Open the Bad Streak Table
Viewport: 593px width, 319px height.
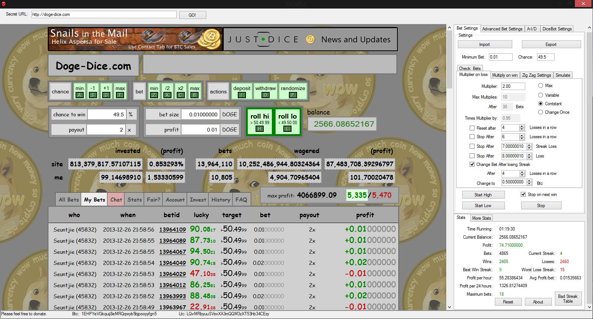click(568, 299)
